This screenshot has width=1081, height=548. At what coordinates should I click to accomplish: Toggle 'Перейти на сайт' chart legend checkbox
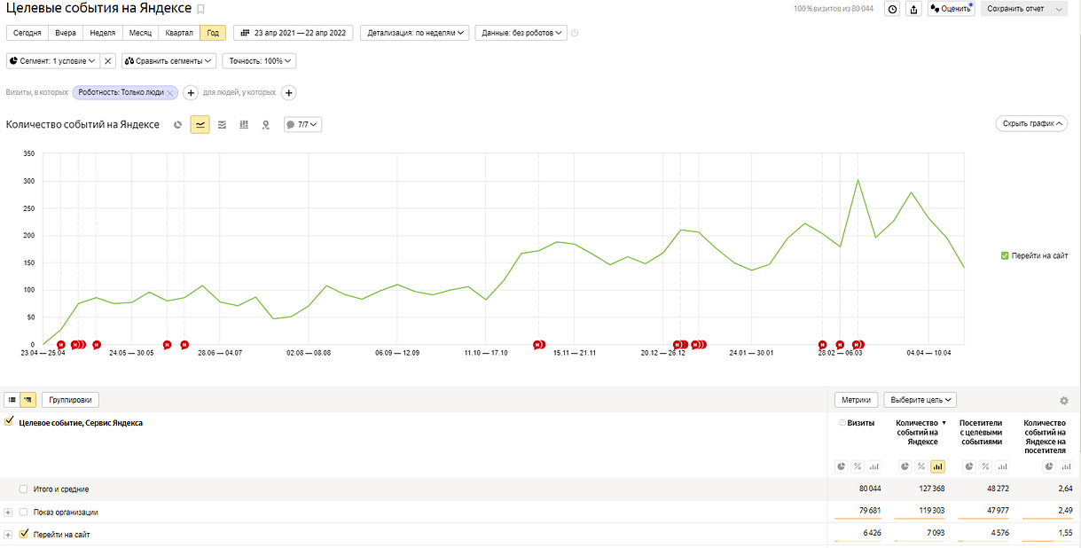click(x=1005, y=255)
